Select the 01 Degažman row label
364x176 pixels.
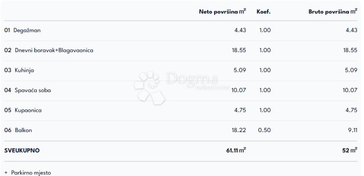(23, 30)
